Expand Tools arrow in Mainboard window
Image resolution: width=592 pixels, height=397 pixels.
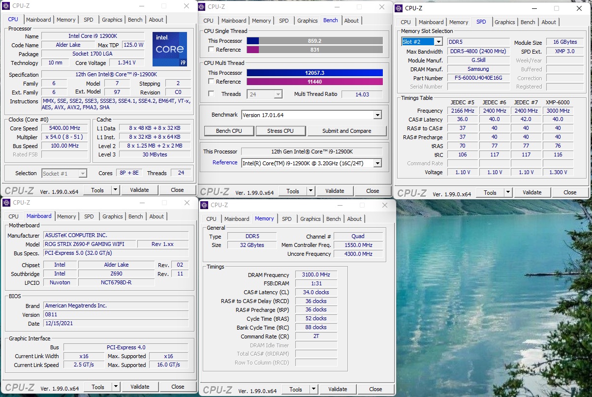(x=116, y=387)
